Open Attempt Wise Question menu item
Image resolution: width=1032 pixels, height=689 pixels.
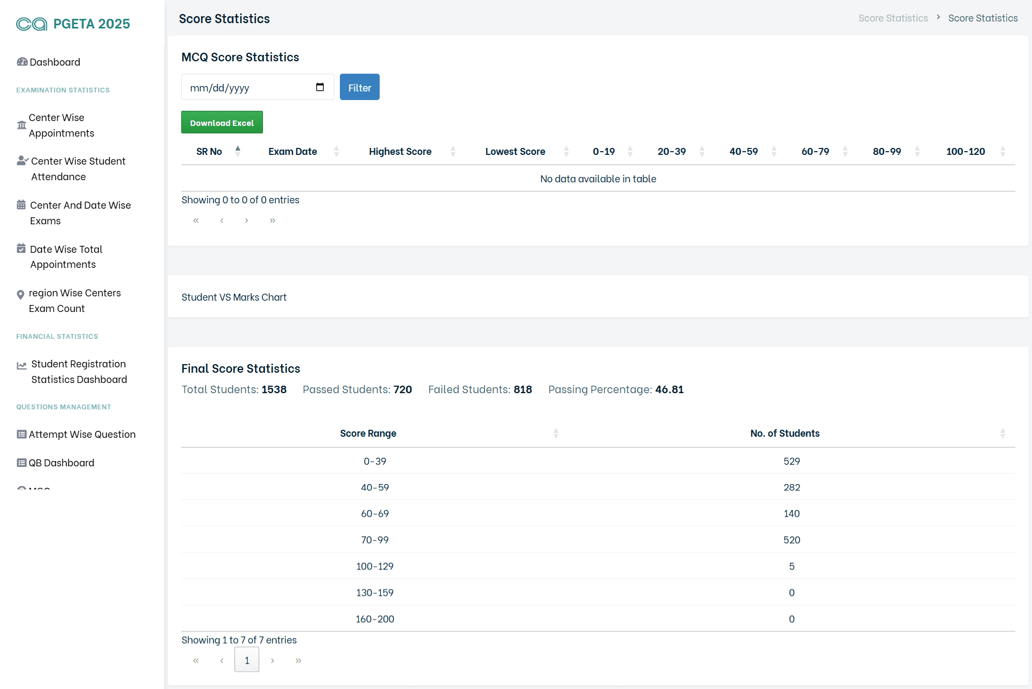[82, 435]
